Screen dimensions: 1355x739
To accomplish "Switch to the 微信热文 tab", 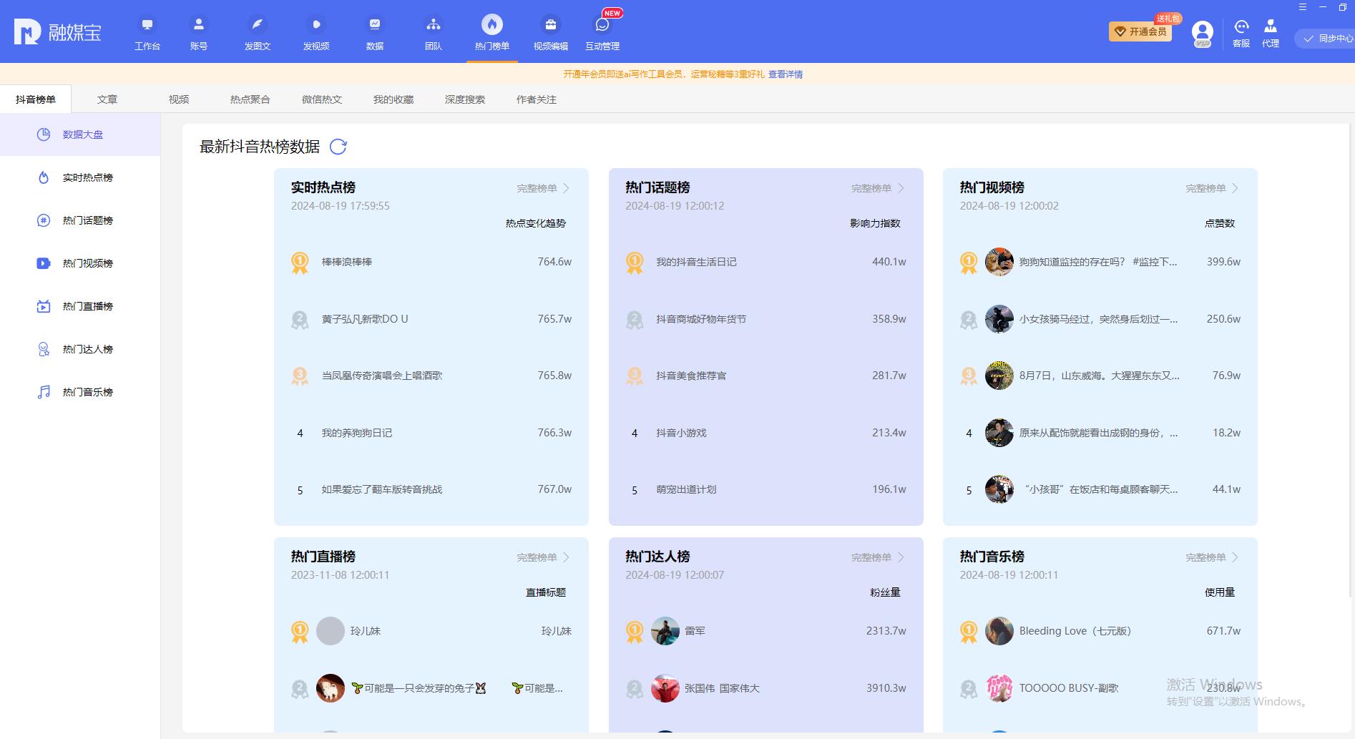I will [x=321, y=99].
